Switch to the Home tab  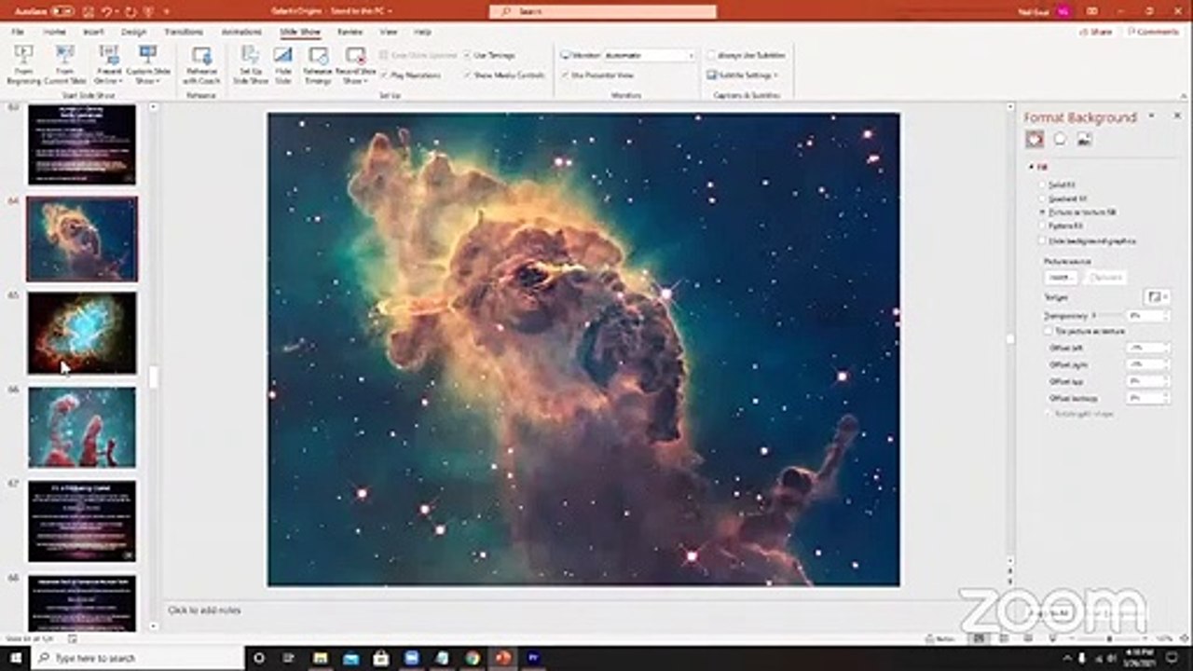[55, 32]
